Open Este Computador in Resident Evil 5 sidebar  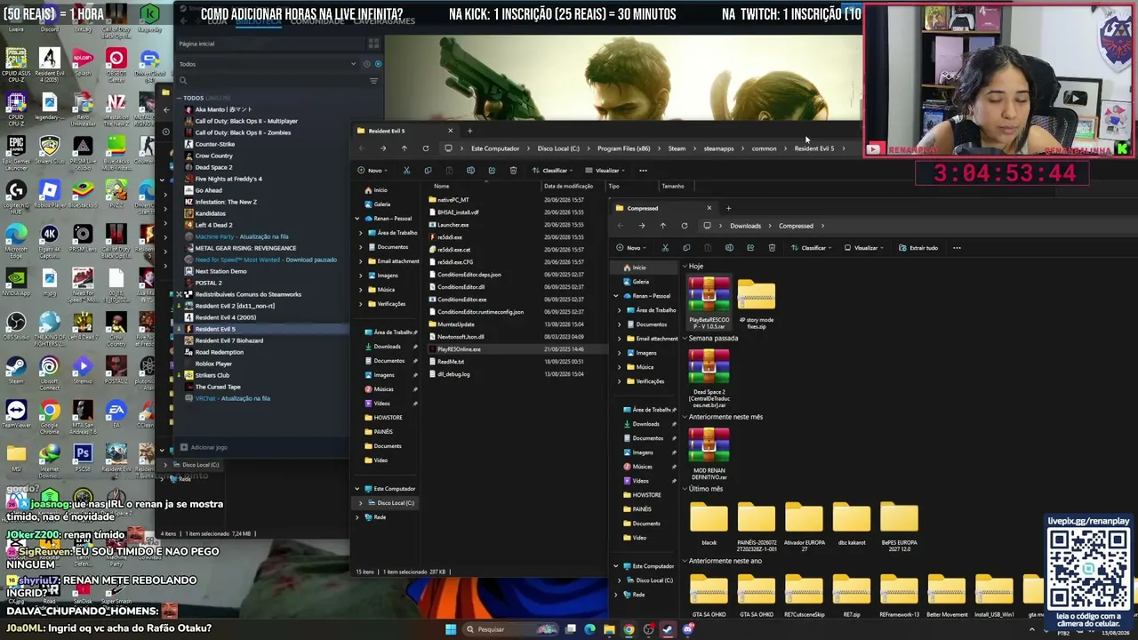coord(394,489)
